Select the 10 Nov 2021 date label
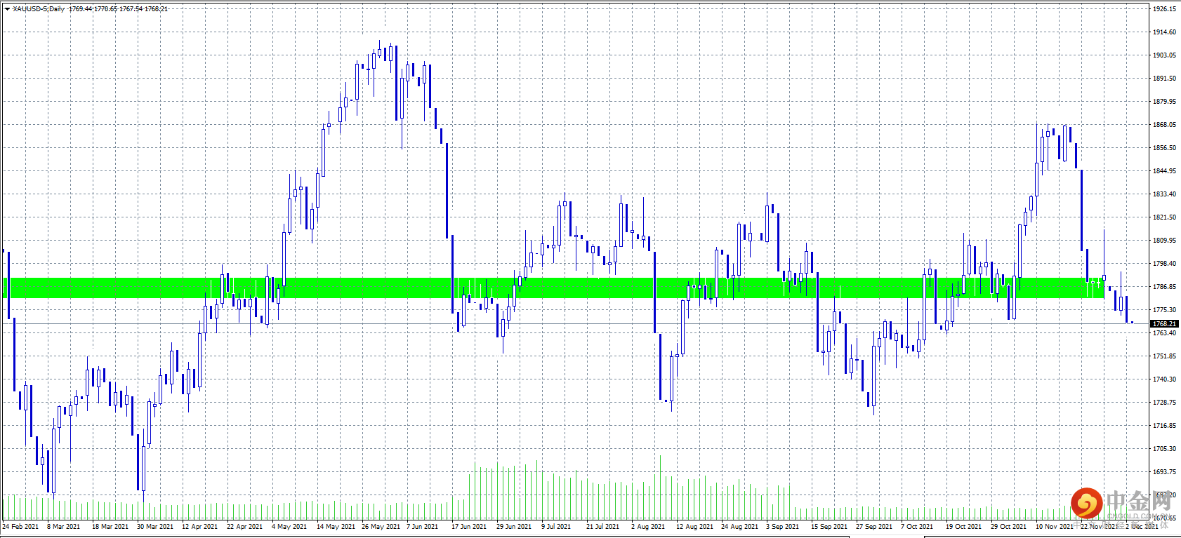Image resolution: width=1181 pixels, height=538 pixels. (1055, 526)
